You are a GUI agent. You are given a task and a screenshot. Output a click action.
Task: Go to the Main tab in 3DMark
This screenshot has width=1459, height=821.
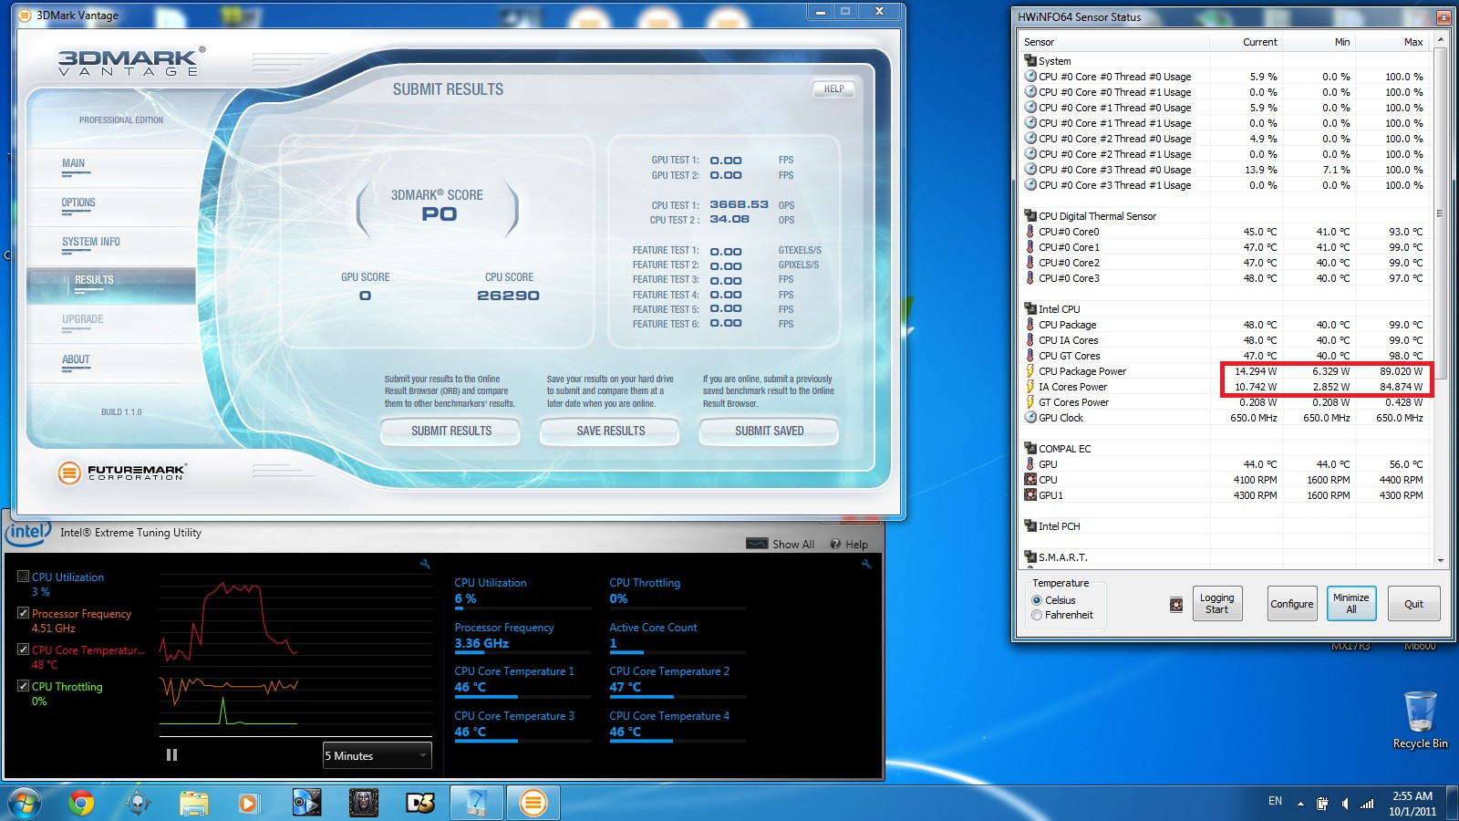click(x=74, y=163)
